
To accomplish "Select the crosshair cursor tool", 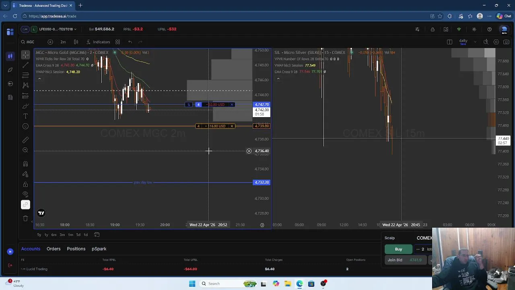I will 25,55.
